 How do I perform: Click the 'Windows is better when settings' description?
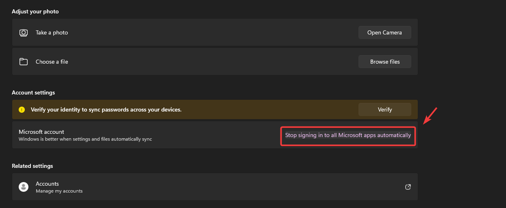85,139
